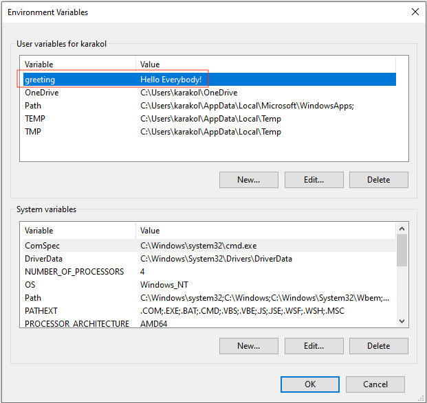Select NUMBER_OF_PROCESSORS system variable
Viewport: 427px width, 403px height.
coord(210,272)
